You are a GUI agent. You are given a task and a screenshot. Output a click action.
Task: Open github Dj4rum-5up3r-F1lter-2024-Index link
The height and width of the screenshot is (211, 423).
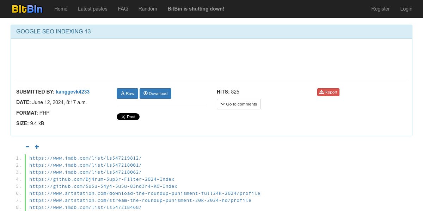(x=102, y=179)
